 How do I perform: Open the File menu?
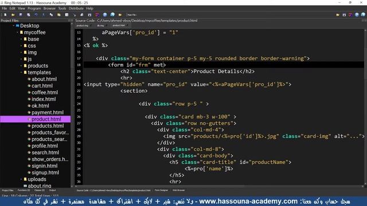[4, 9]
